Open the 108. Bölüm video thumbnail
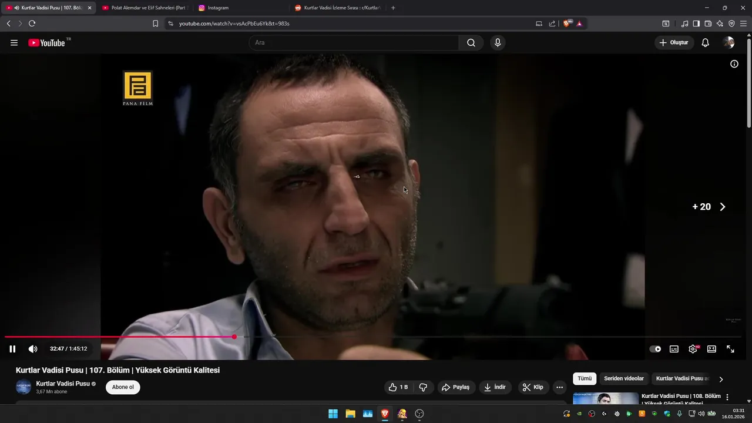The width and height of the screenshot is (752, 423). pos(606,398)
